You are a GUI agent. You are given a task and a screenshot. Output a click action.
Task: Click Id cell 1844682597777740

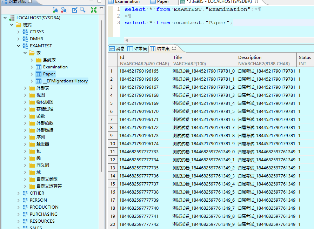pos(145,208)
